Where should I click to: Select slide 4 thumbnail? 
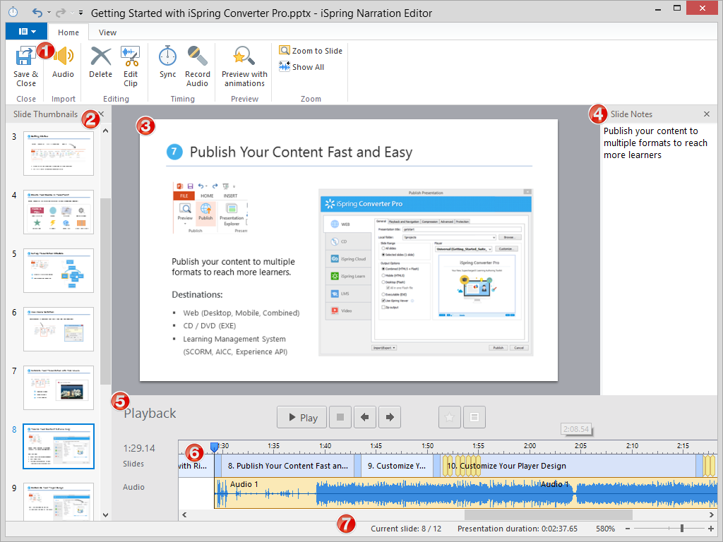59,212
